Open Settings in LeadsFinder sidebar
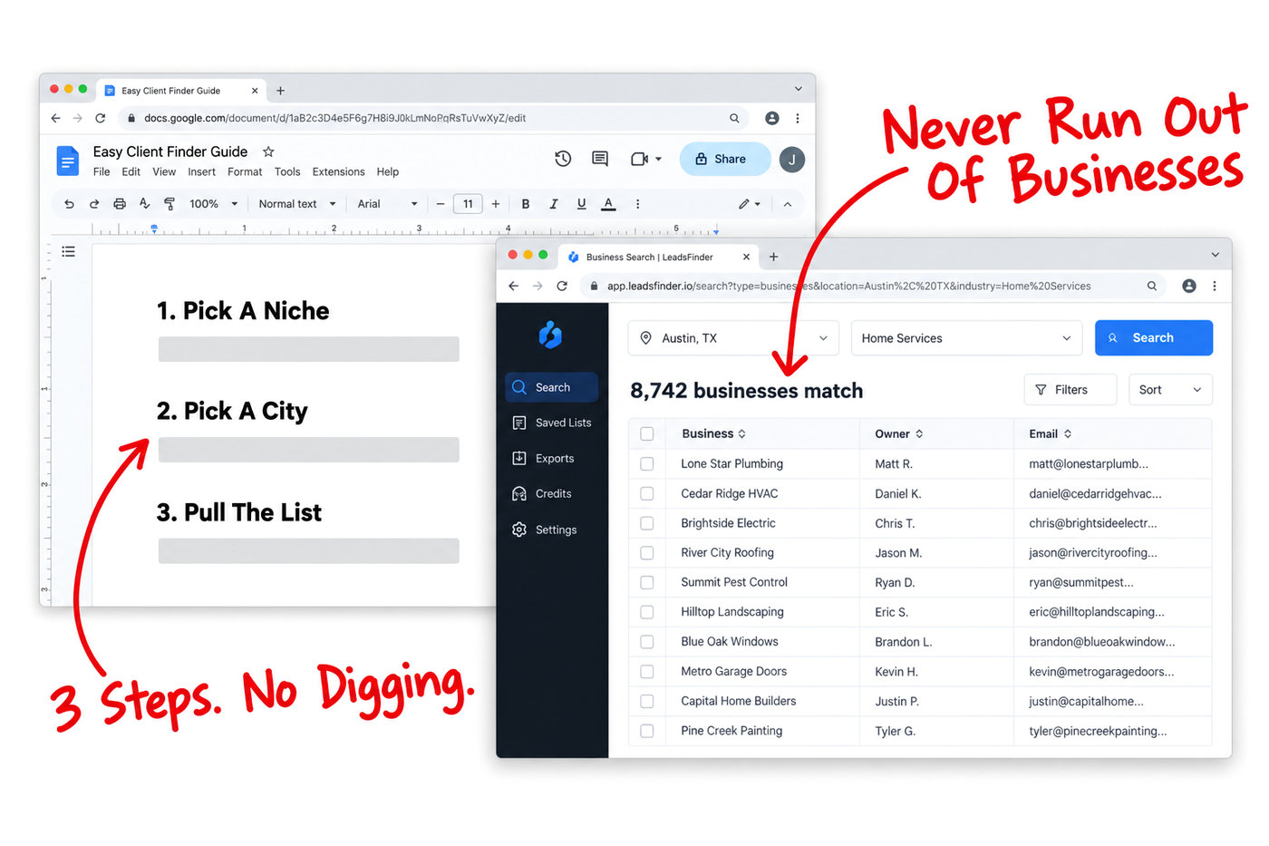The image size is (1269, 846). (552, 530)
